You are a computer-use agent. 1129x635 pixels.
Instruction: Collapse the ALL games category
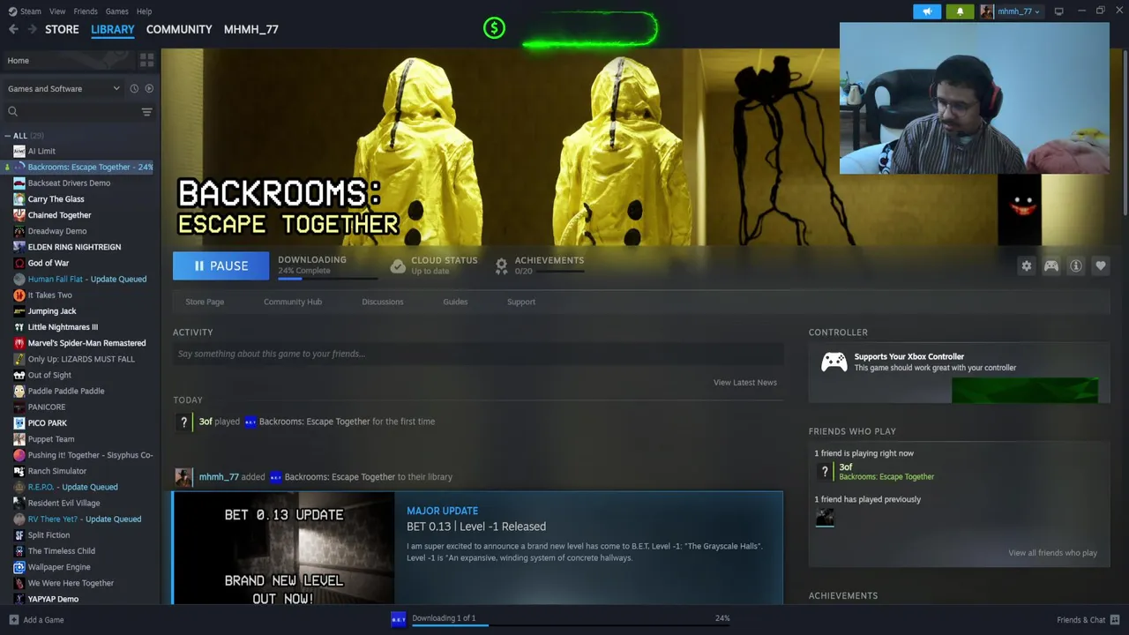point(8,136)
